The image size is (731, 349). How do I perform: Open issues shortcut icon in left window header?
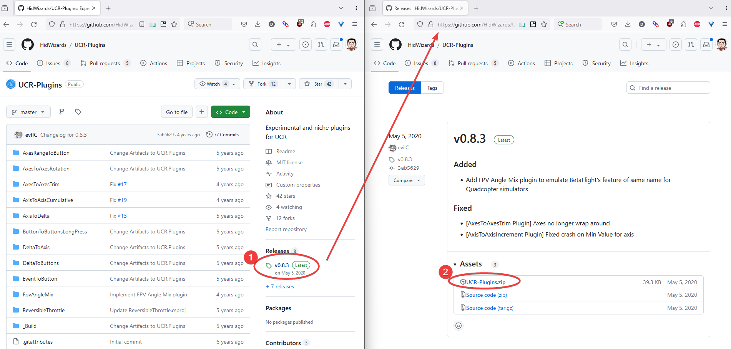306,45
